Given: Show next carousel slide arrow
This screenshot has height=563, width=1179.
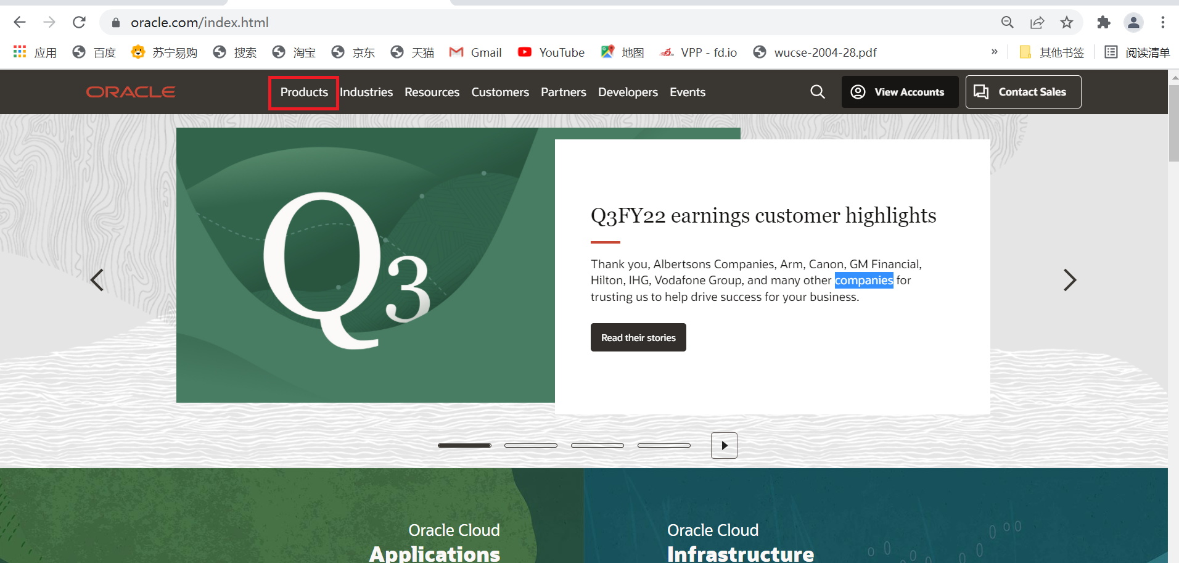Looking at the screenshot, I should (1070, 280).
